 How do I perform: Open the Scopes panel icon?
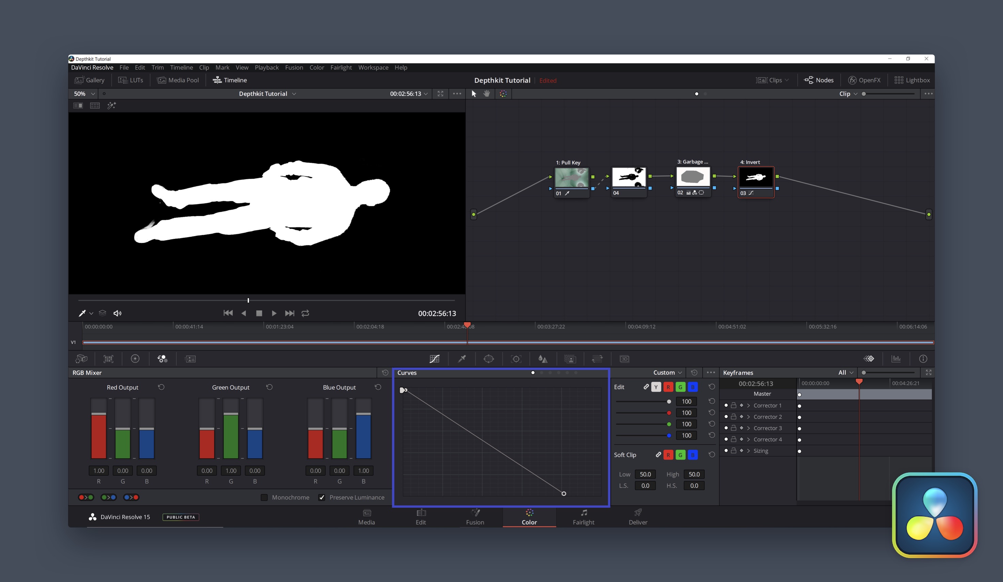tap(896, 359)
